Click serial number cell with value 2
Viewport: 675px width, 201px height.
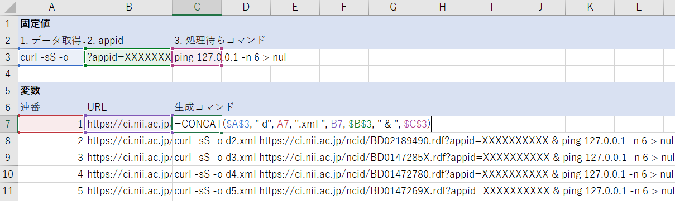(52, 141)
